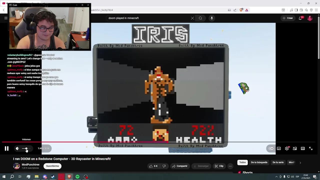Toggle the browser sidebar panel

click(296, 10)
